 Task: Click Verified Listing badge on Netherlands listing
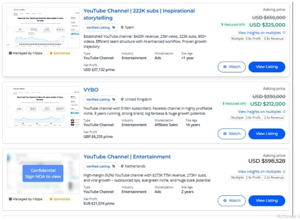101,167
